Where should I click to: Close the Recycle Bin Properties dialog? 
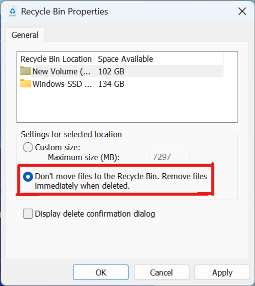point(242,11)
